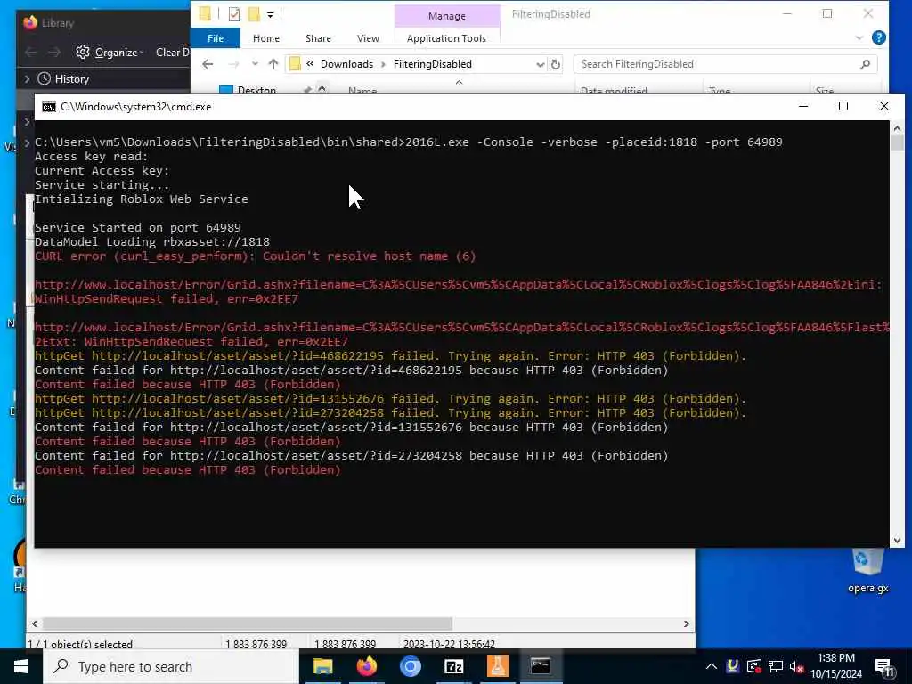Click the New folder quick access icon
912x684 pixels.
(254, 14)
